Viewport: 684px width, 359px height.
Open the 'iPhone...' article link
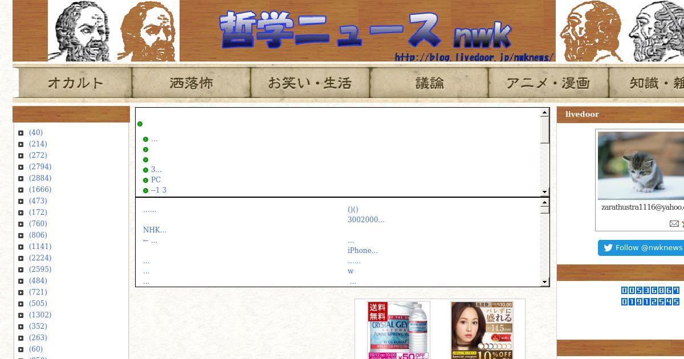363,251
